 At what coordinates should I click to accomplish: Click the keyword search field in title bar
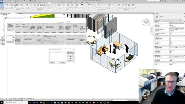point(153,1)
